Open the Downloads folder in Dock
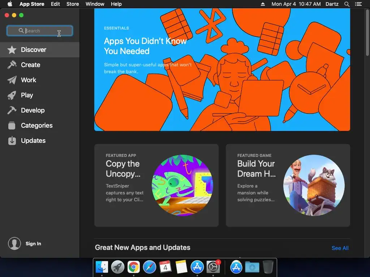370x277 pixels. 252,267
